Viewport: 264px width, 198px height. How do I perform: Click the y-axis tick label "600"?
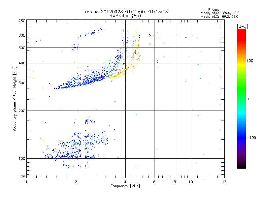click(22, 35)
